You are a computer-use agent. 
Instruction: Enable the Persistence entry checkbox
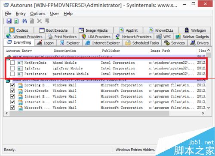click(12, 74)
